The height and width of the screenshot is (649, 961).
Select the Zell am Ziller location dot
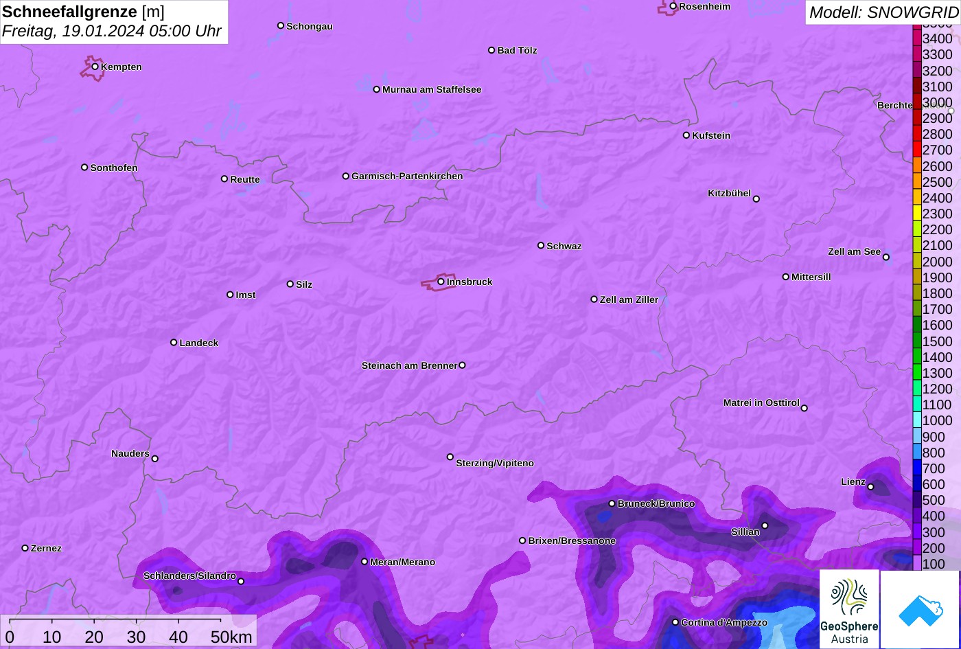pyautogui.click(x=594, y=299)
